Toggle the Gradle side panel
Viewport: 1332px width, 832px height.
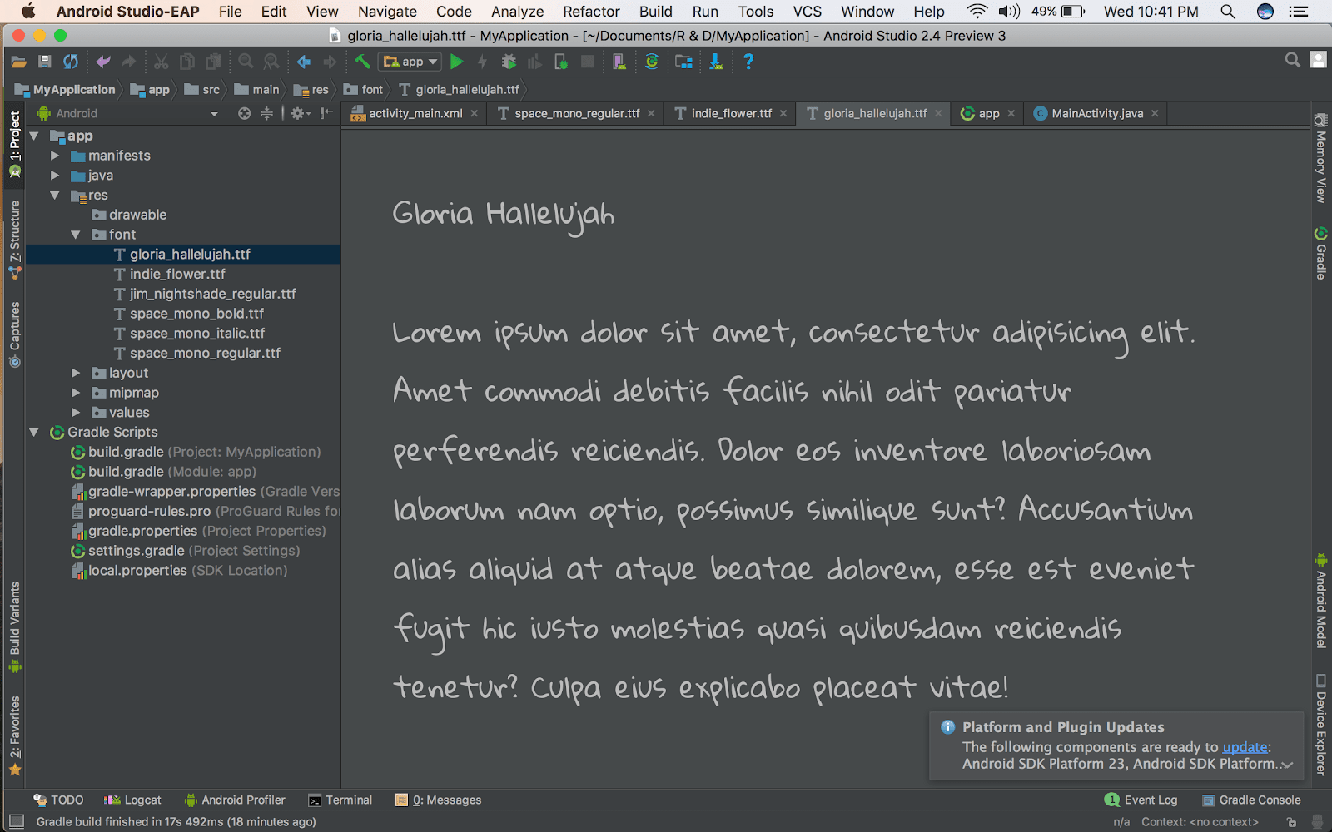point(1320,254)
